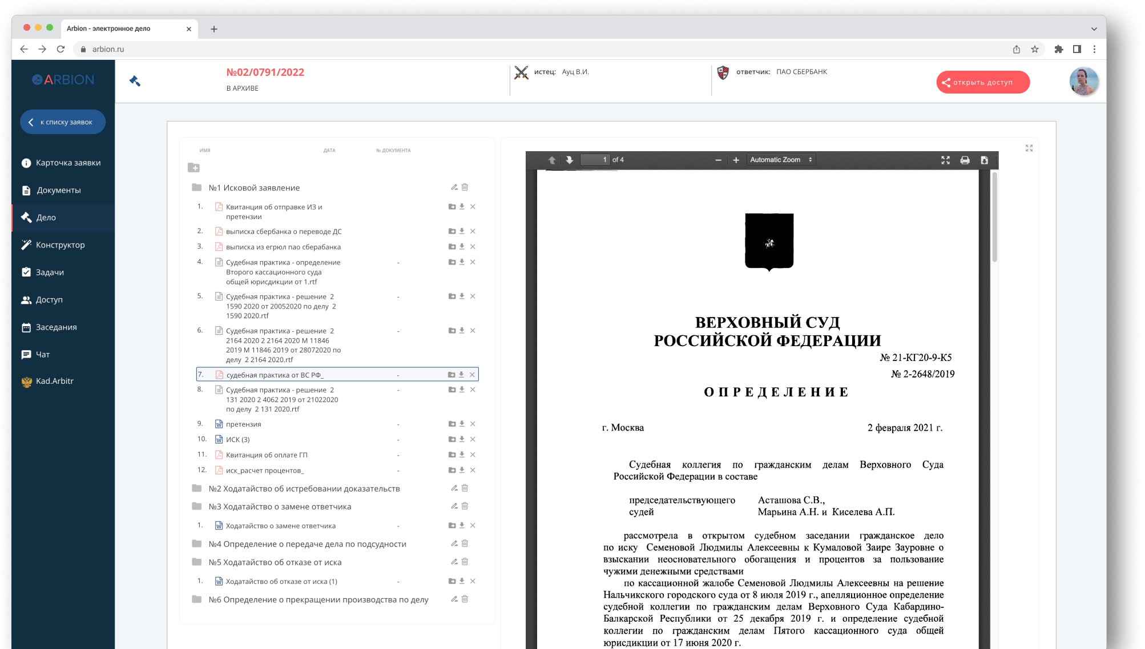Switch PDF viewer to presentation mode
1145x649 pixels.
[x=945, y=160]
